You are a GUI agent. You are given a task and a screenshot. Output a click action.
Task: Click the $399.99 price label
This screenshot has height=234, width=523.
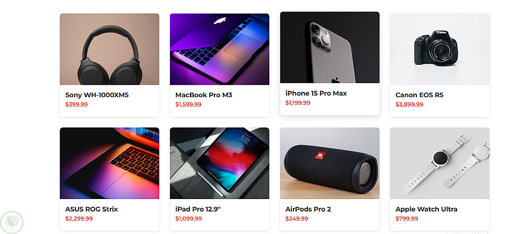(76, 104)
